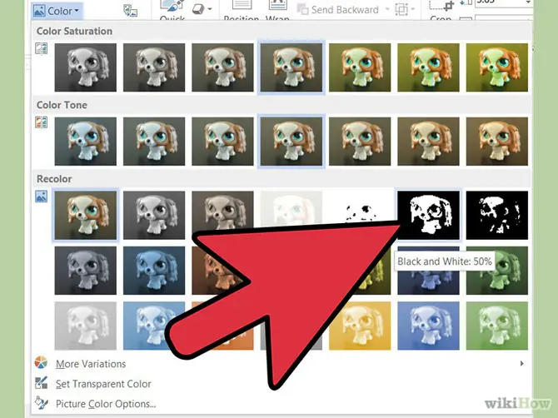Open the Color dropdown button
The image size is (558, 418).
point(57,11)
